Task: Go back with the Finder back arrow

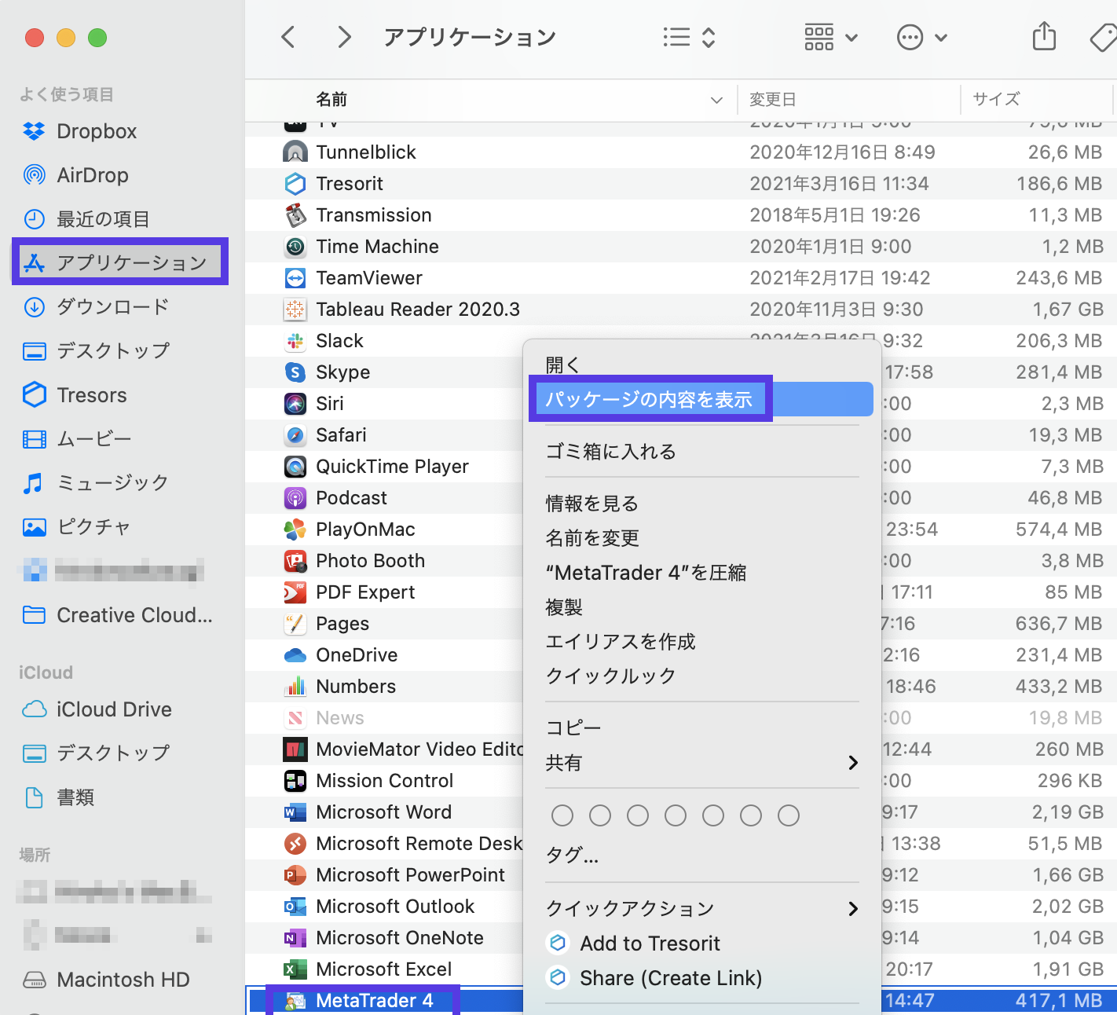Action: tap(288, 37)
